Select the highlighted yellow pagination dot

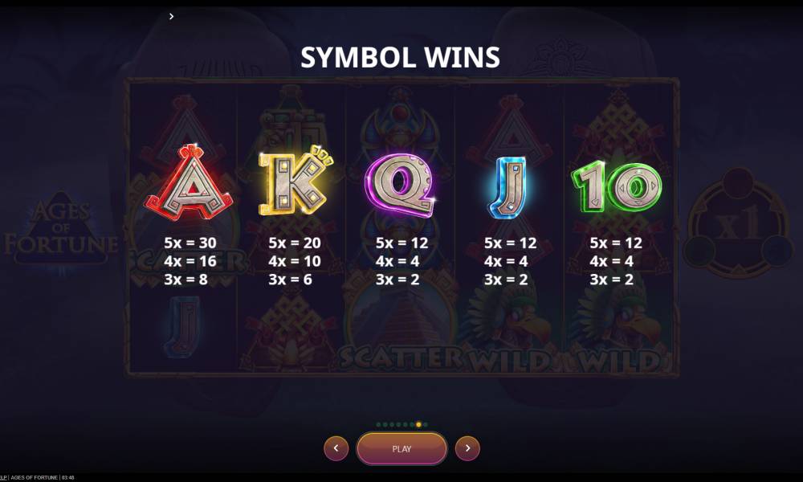click(x=418, y=425)
